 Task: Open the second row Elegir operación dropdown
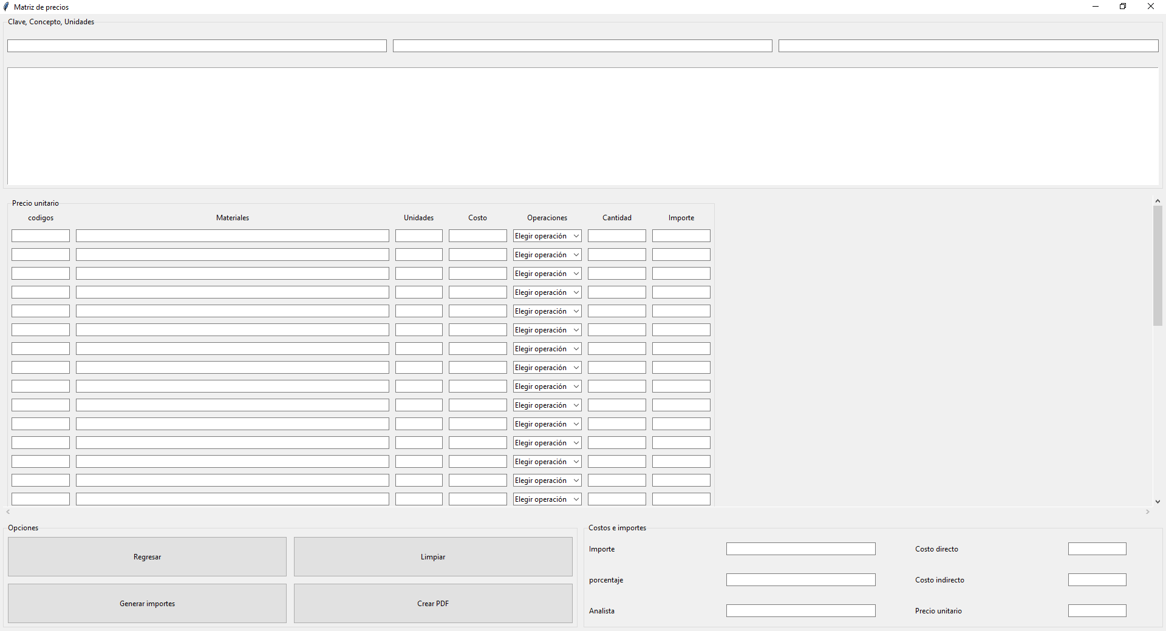[547, 255]
